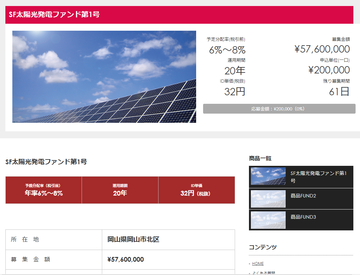Click the red SF太陽光発電ファンド第1号 header banner

click(x=179, y=15)
